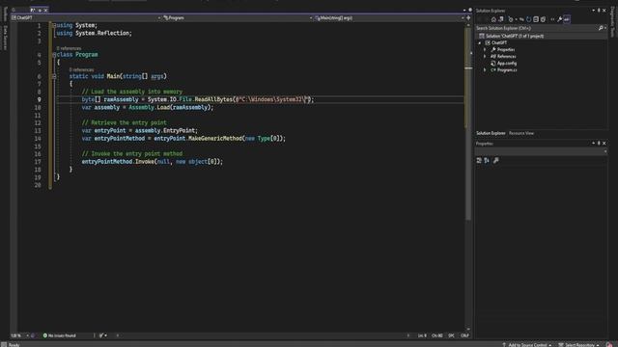Collapse the Main method outline region

click(54, 76)
